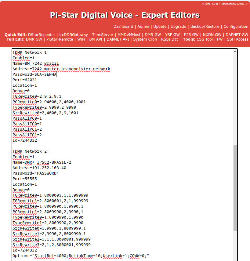Click the Name=BM_7242_Brazil line
Image resolution: width=250 pixels, height=261 pixels.
coord(36,63)
